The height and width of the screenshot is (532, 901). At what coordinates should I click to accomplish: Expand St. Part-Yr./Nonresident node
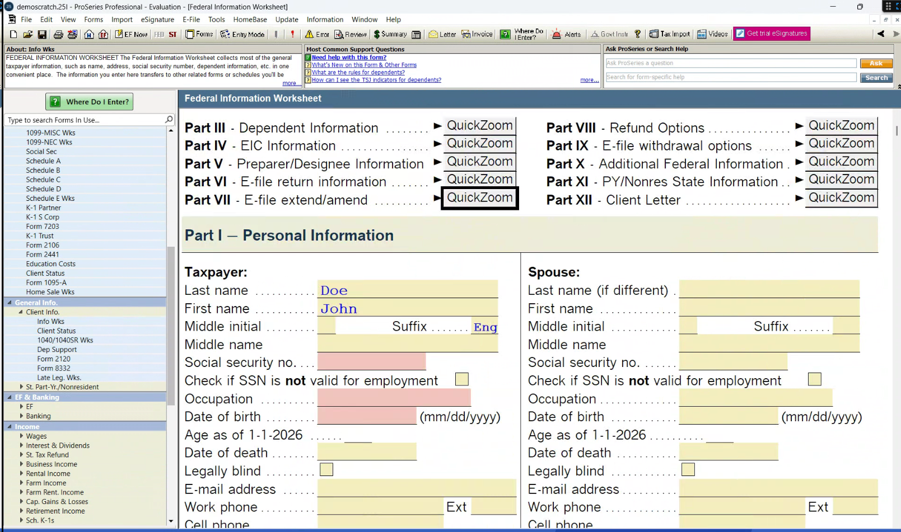pyautogui.click(x=21, y=387)
